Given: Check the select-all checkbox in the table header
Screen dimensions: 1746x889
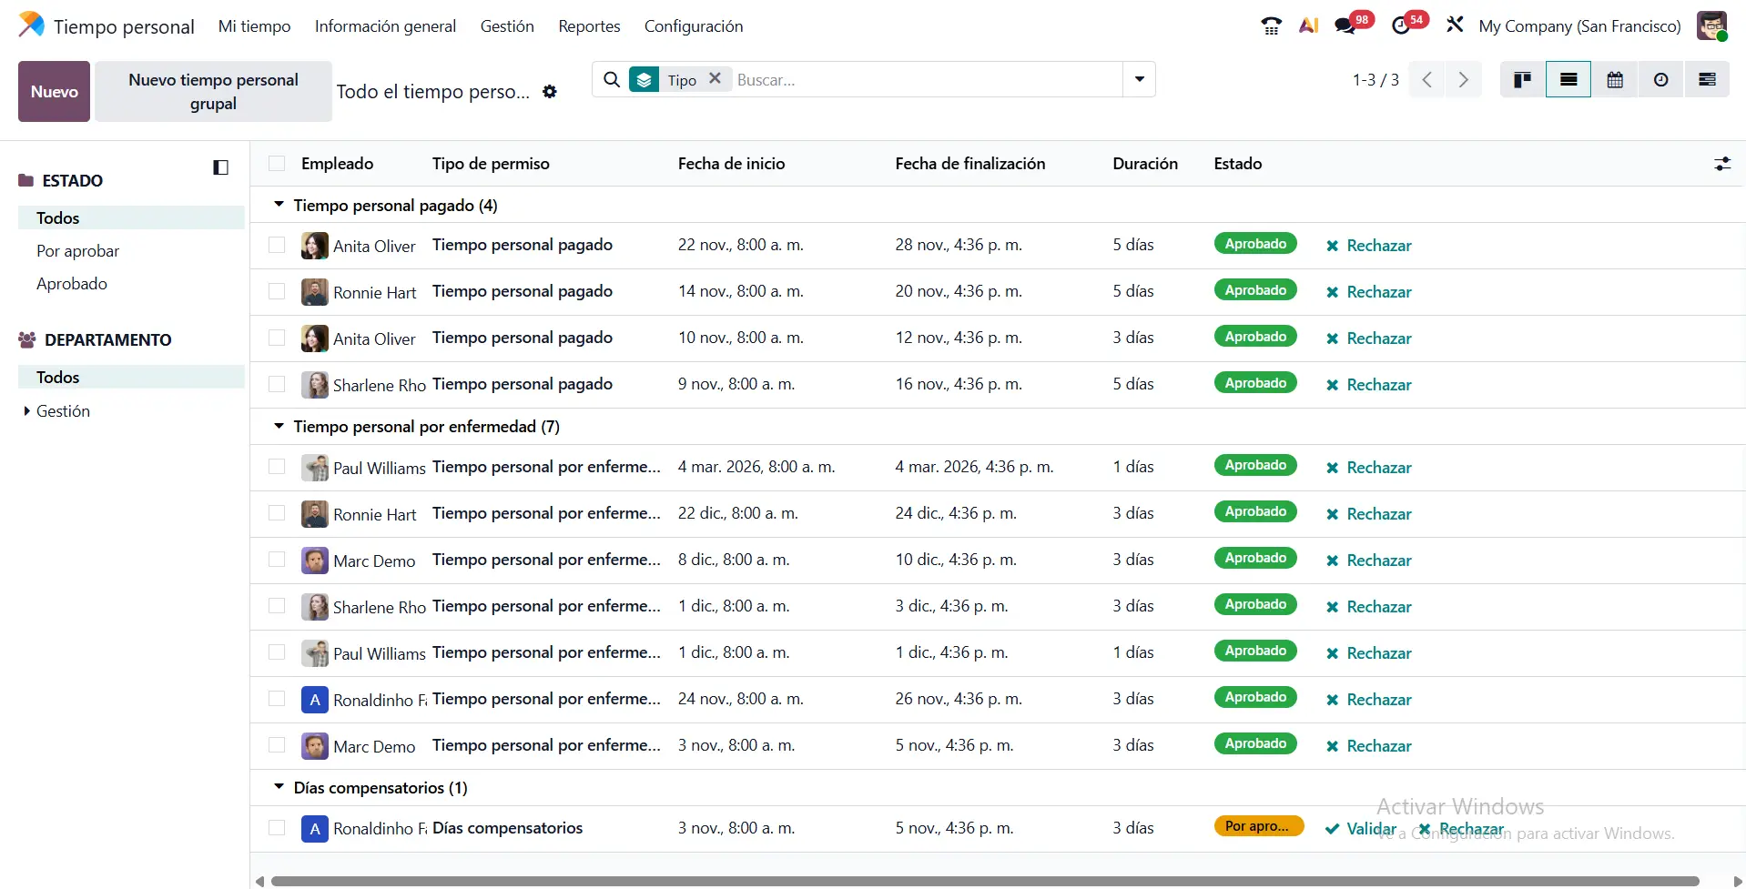Looking at the screenshot, I should [277, 164].
